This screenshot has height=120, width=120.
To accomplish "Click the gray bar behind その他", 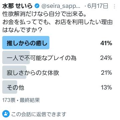I will [10, 87].
